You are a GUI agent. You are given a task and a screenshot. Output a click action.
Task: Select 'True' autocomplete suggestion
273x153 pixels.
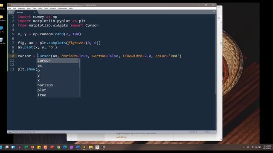[58, 95]
